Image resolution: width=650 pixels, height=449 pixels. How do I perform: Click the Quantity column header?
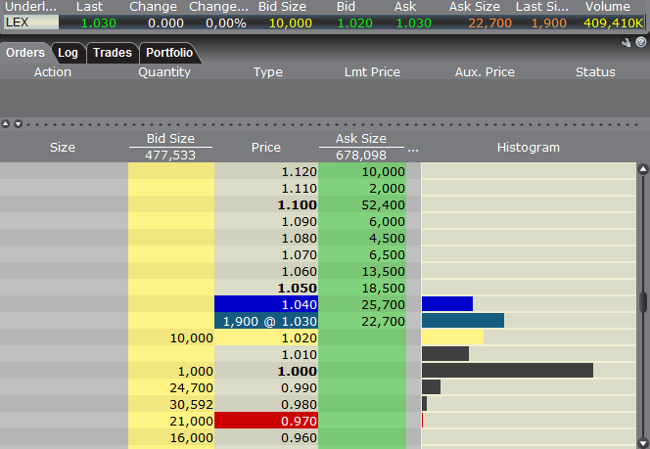(164, 72)
